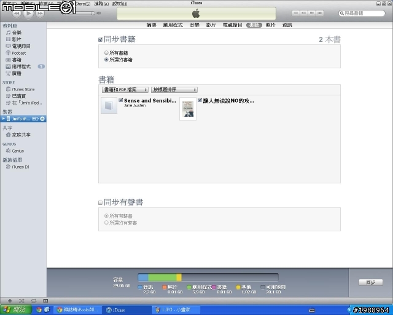
Task: Open the 資訊 device tab
Action: tap(287, 25)
